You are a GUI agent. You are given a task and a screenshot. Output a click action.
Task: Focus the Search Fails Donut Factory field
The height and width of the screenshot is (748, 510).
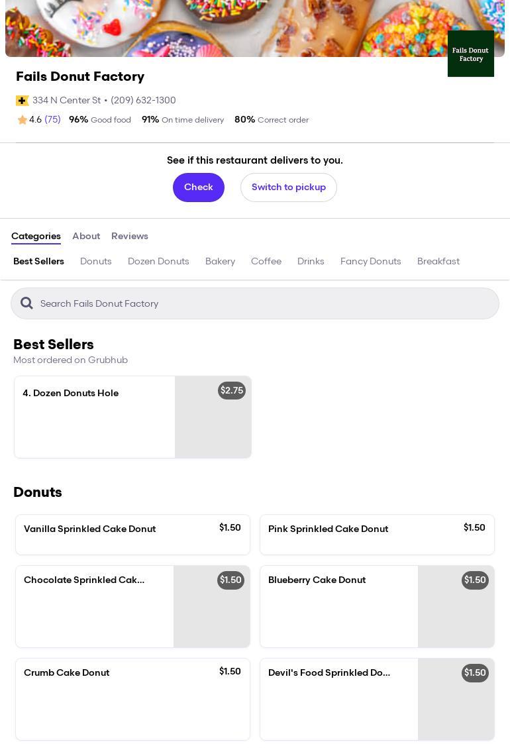click(x=265, y=303)
